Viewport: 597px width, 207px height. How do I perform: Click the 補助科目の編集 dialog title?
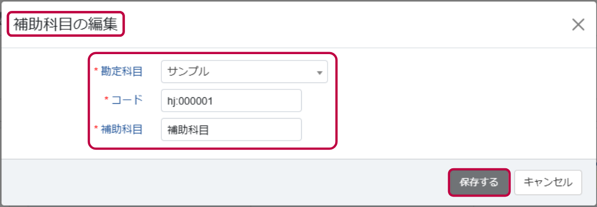pos(66,24)
